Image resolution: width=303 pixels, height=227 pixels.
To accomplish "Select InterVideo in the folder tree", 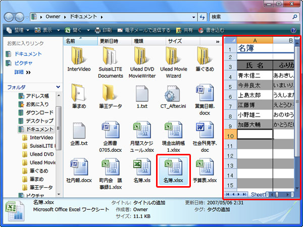I will [x=38, y=137].
